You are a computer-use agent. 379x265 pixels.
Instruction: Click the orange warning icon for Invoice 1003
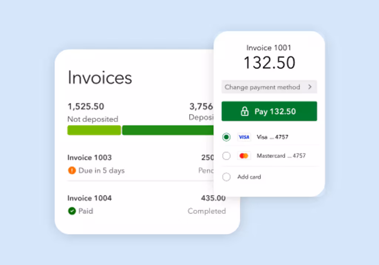(72, 171)
